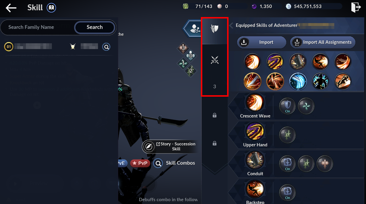Select the Conduit skill icon
This screenshot has height=204, width=366.
255,161
